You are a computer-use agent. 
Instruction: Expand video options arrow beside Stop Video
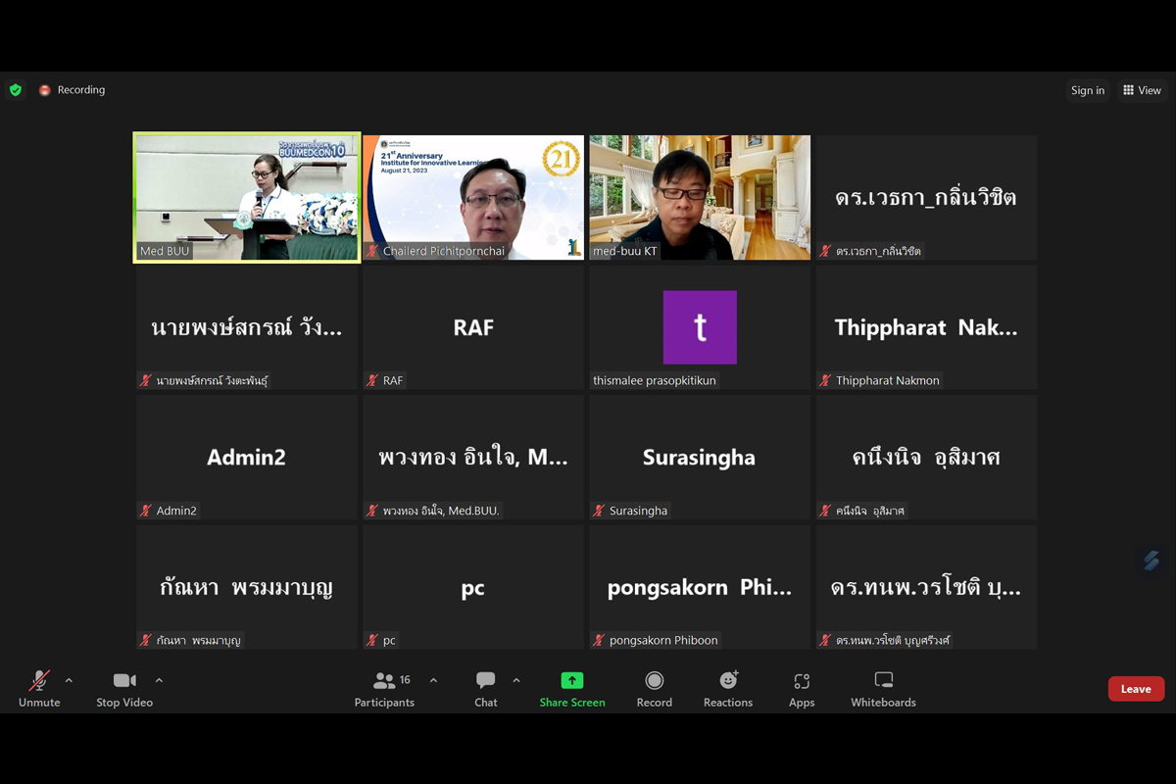click(x=159, y=680)
